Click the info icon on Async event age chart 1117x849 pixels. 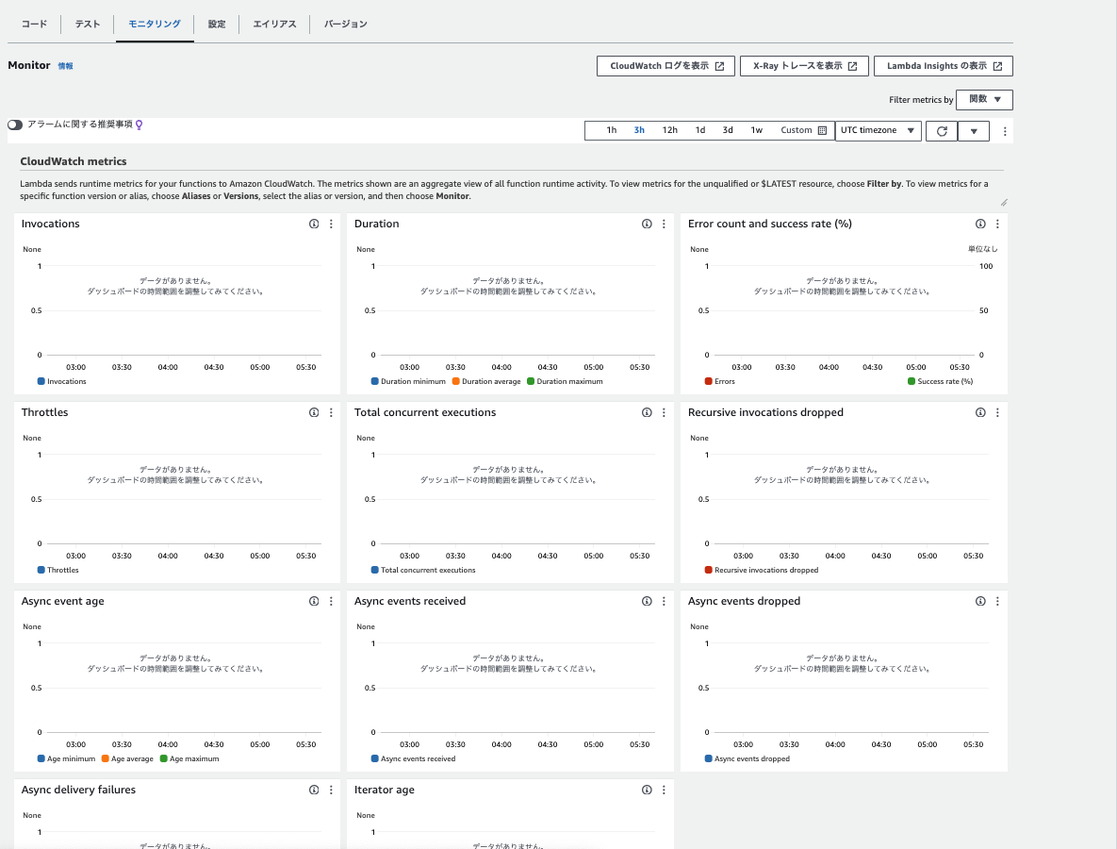(314, 601)
